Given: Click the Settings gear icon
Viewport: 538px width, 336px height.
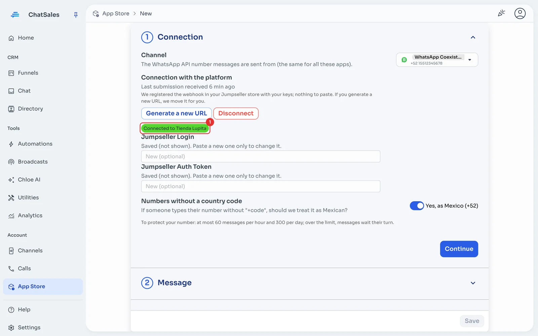Looking at the screenshot, I should click(x=11, y=328).
